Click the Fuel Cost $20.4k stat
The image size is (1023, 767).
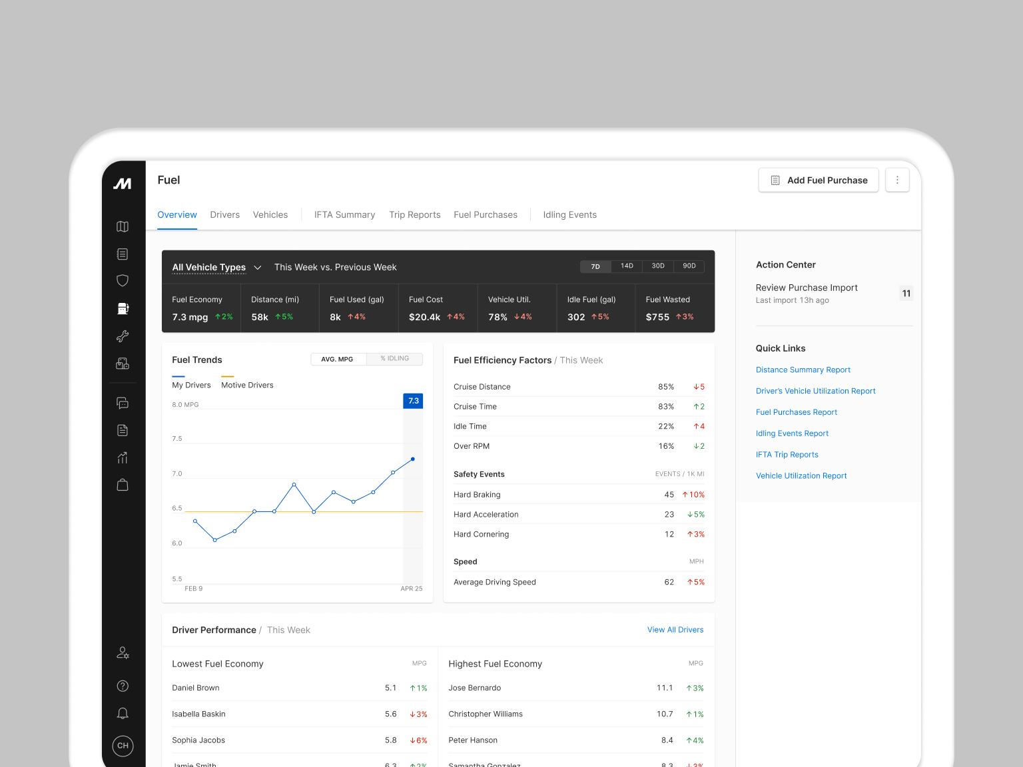click(438, 308)
